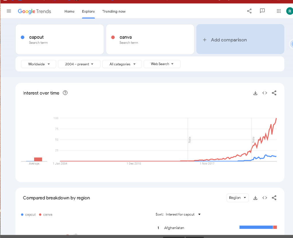Download the region breakdown CSV
293x238 pixels.
255,198
